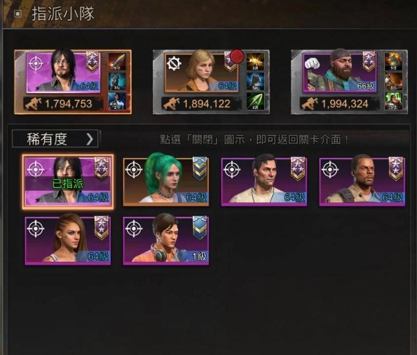
Task: Tap the feather skill icon in first squad
Action: coord(117,62)
